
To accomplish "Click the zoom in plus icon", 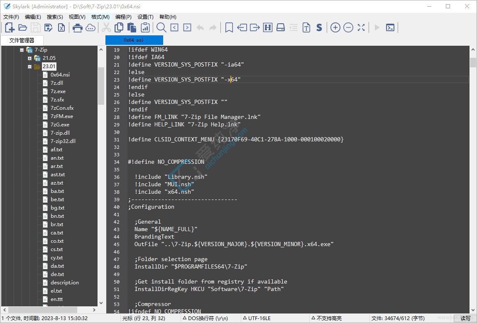I will click(335, 28).
